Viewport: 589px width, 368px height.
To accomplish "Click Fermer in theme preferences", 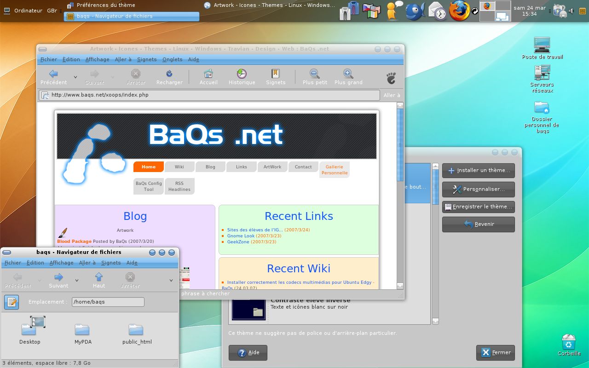I will click(496, 353).
